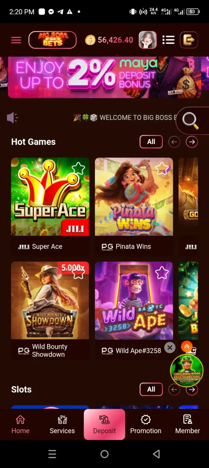Open the Lucky Penny tournament floating icon
This screenshot has height=468, width=209.
187,370
